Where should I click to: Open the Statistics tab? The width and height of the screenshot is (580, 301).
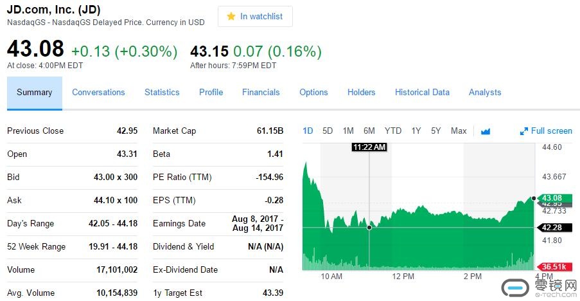pyautogui.click(x=162, y=93)
